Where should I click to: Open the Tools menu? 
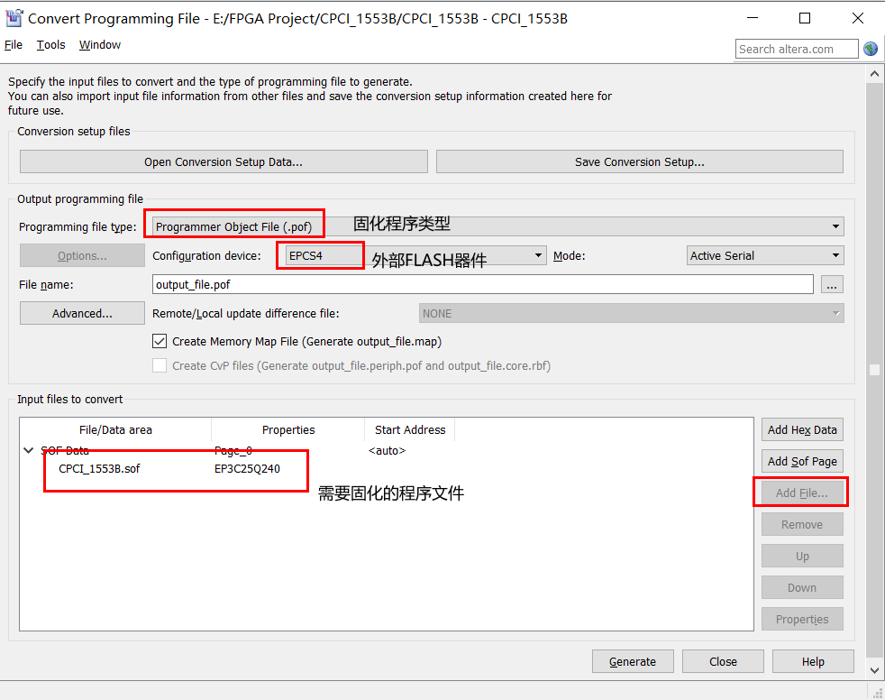(x=50, y=44)
